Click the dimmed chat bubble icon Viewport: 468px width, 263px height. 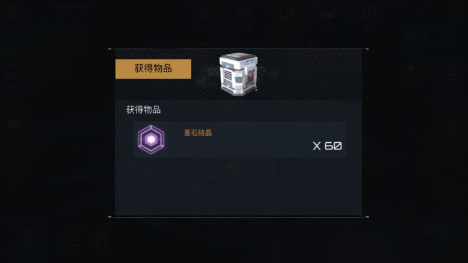16,123
